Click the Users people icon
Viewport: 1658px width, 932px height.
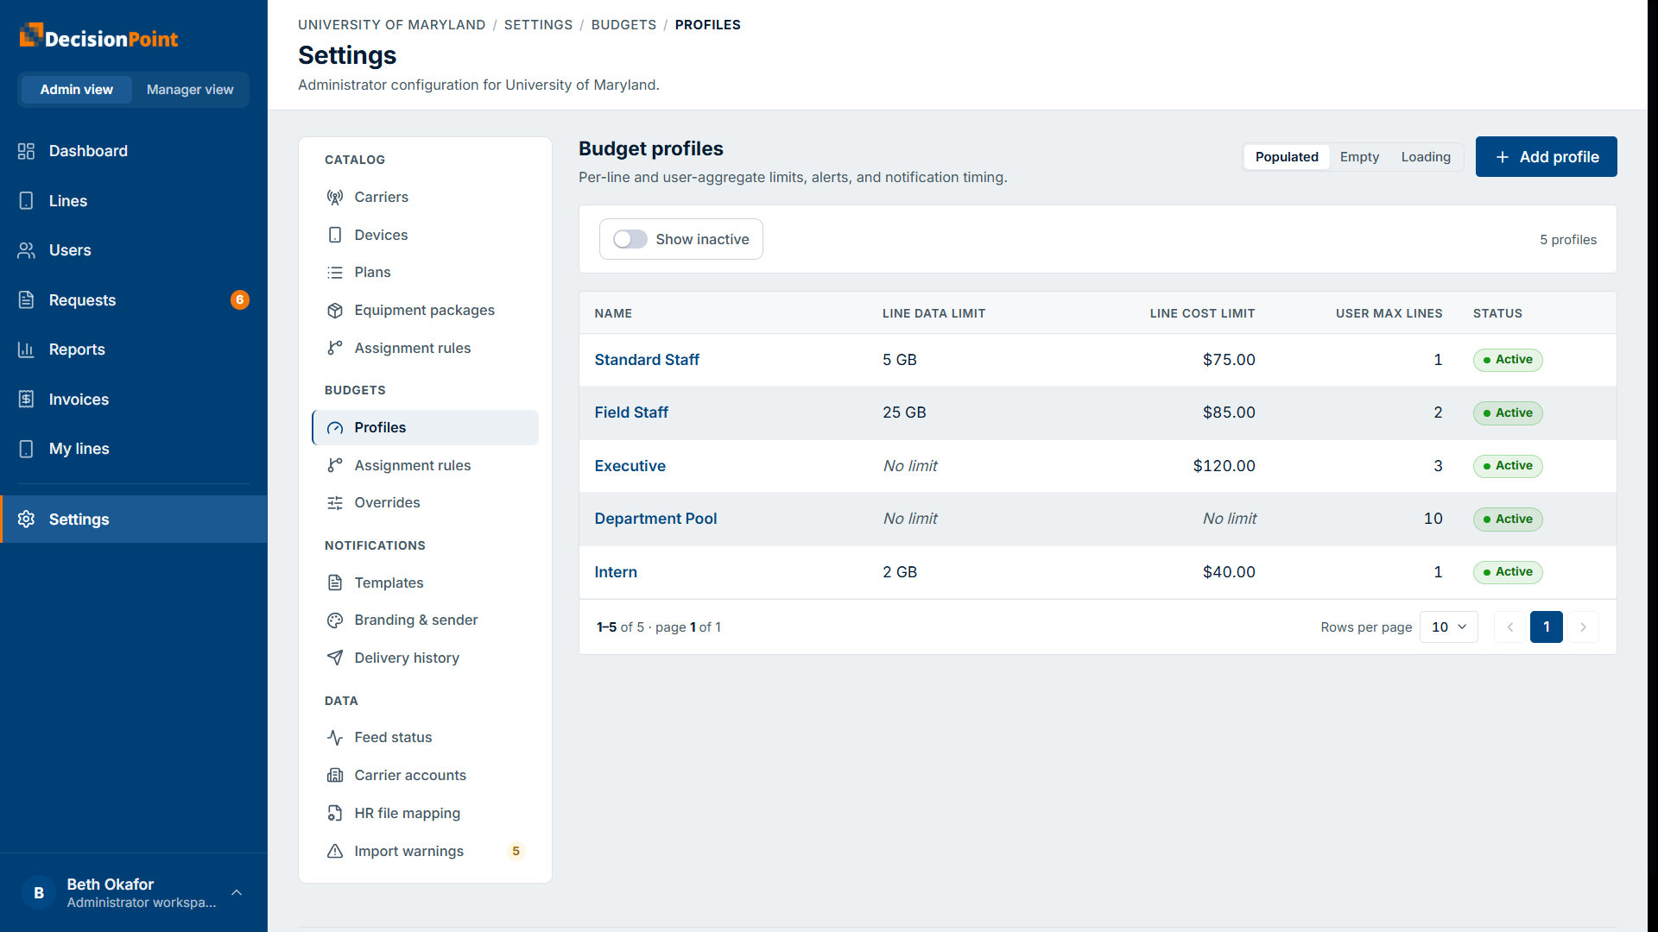pos(26,250)
